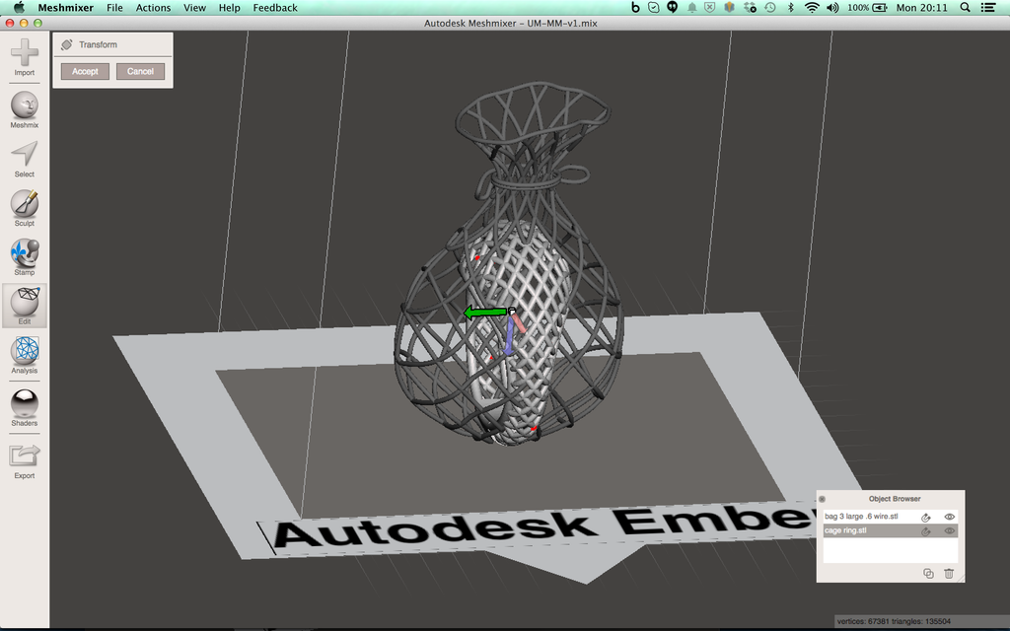Cancel the Transform operation
Image resolution: width=1010 pixels, height=631 pixels.
click(140, 71)
